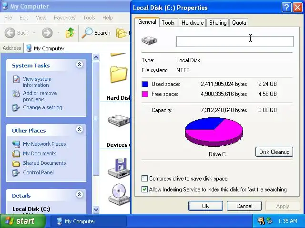Open the View menu
The width and height of the screenshot is (305, 228).
coord(41,18)
